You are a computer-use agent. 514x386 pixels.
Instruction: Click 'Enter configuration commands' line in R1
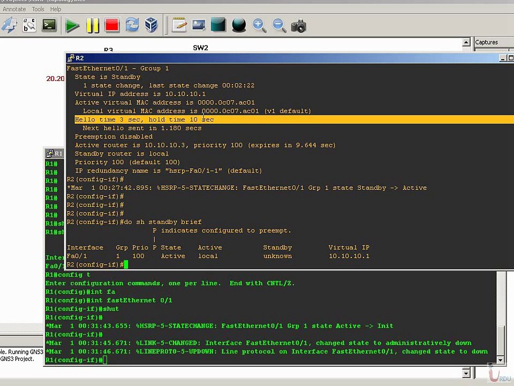[170, 283]
